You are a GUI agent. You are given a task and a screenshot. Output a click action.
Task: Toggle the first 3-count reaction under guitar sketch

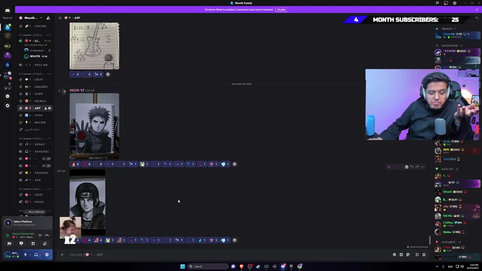click(75, 74)
